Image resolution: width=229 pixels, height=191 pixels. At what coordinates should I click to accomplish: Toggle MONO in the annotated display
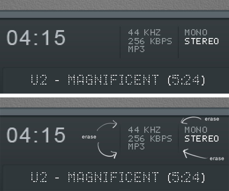click(196, 130)
